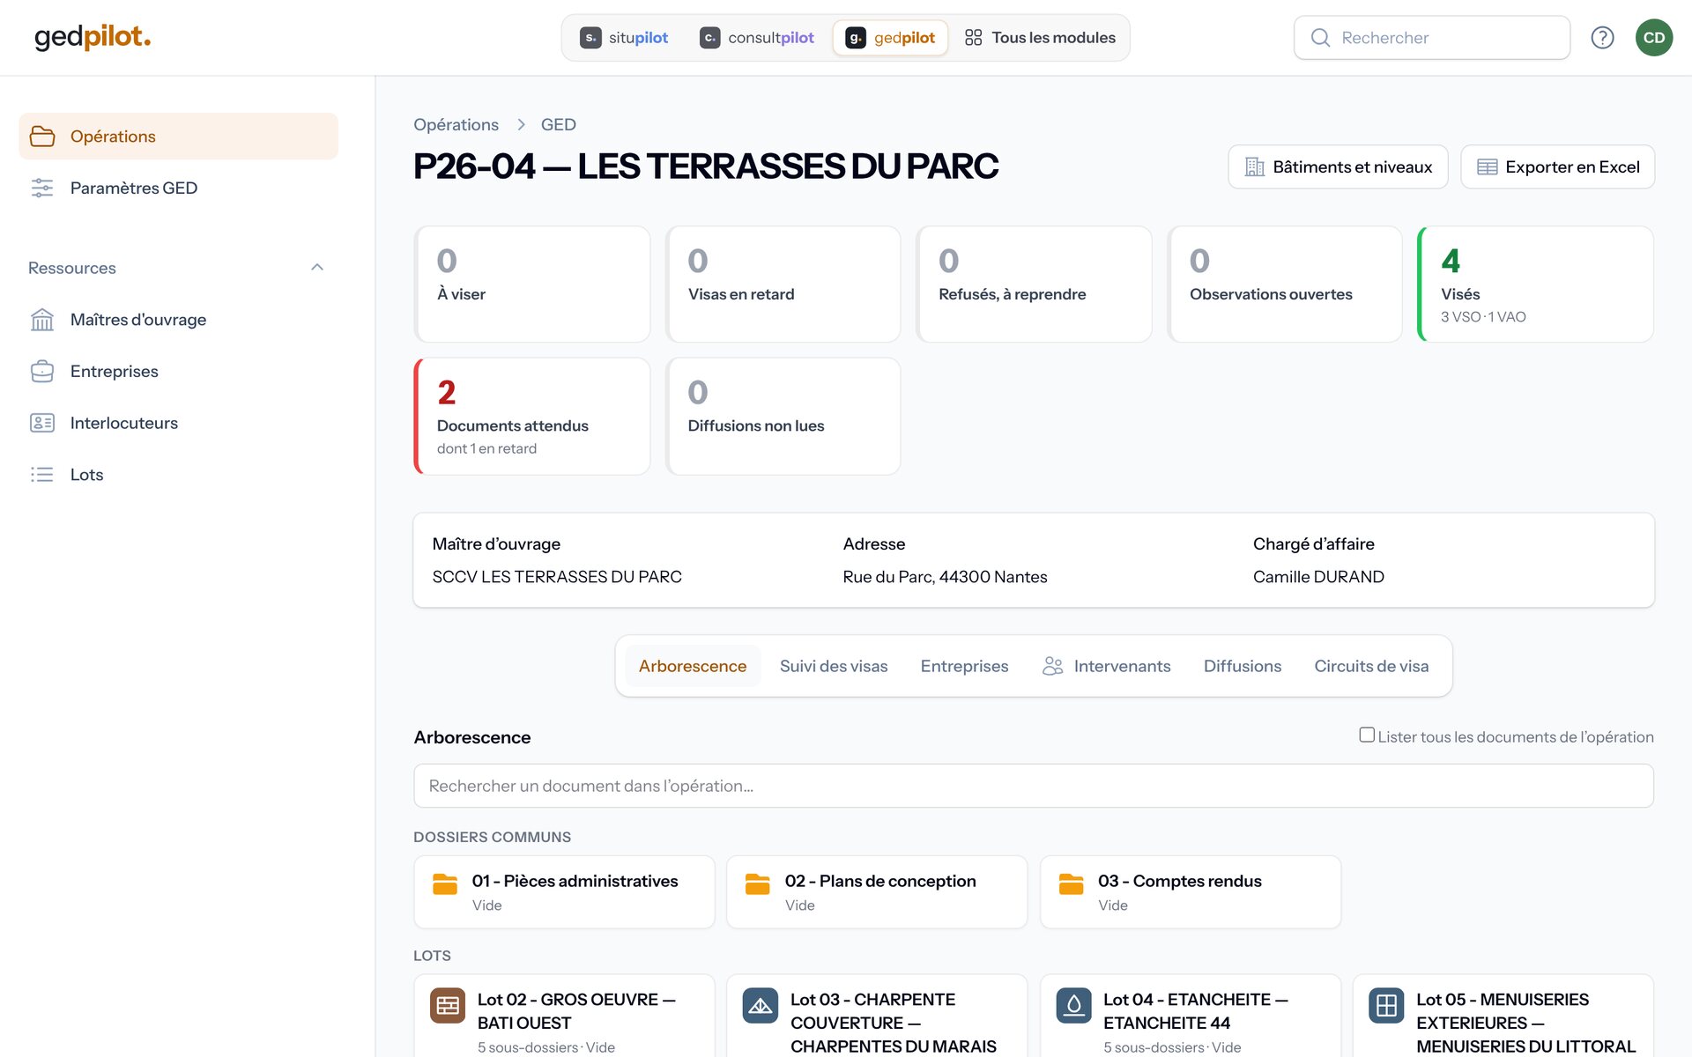Switch to the situpilot module
Viewport: 1692px width, 1057px height.
(625, 38)
